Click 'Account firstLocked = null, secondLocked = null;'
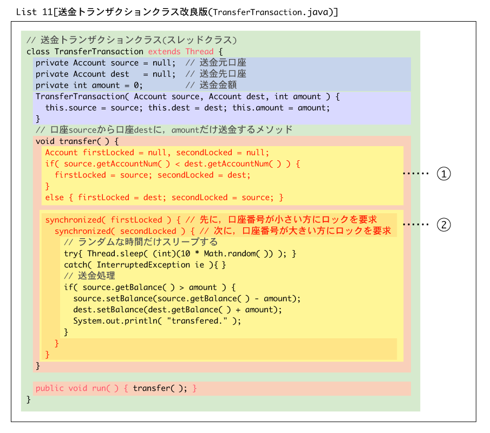 (x=157, y=153)
